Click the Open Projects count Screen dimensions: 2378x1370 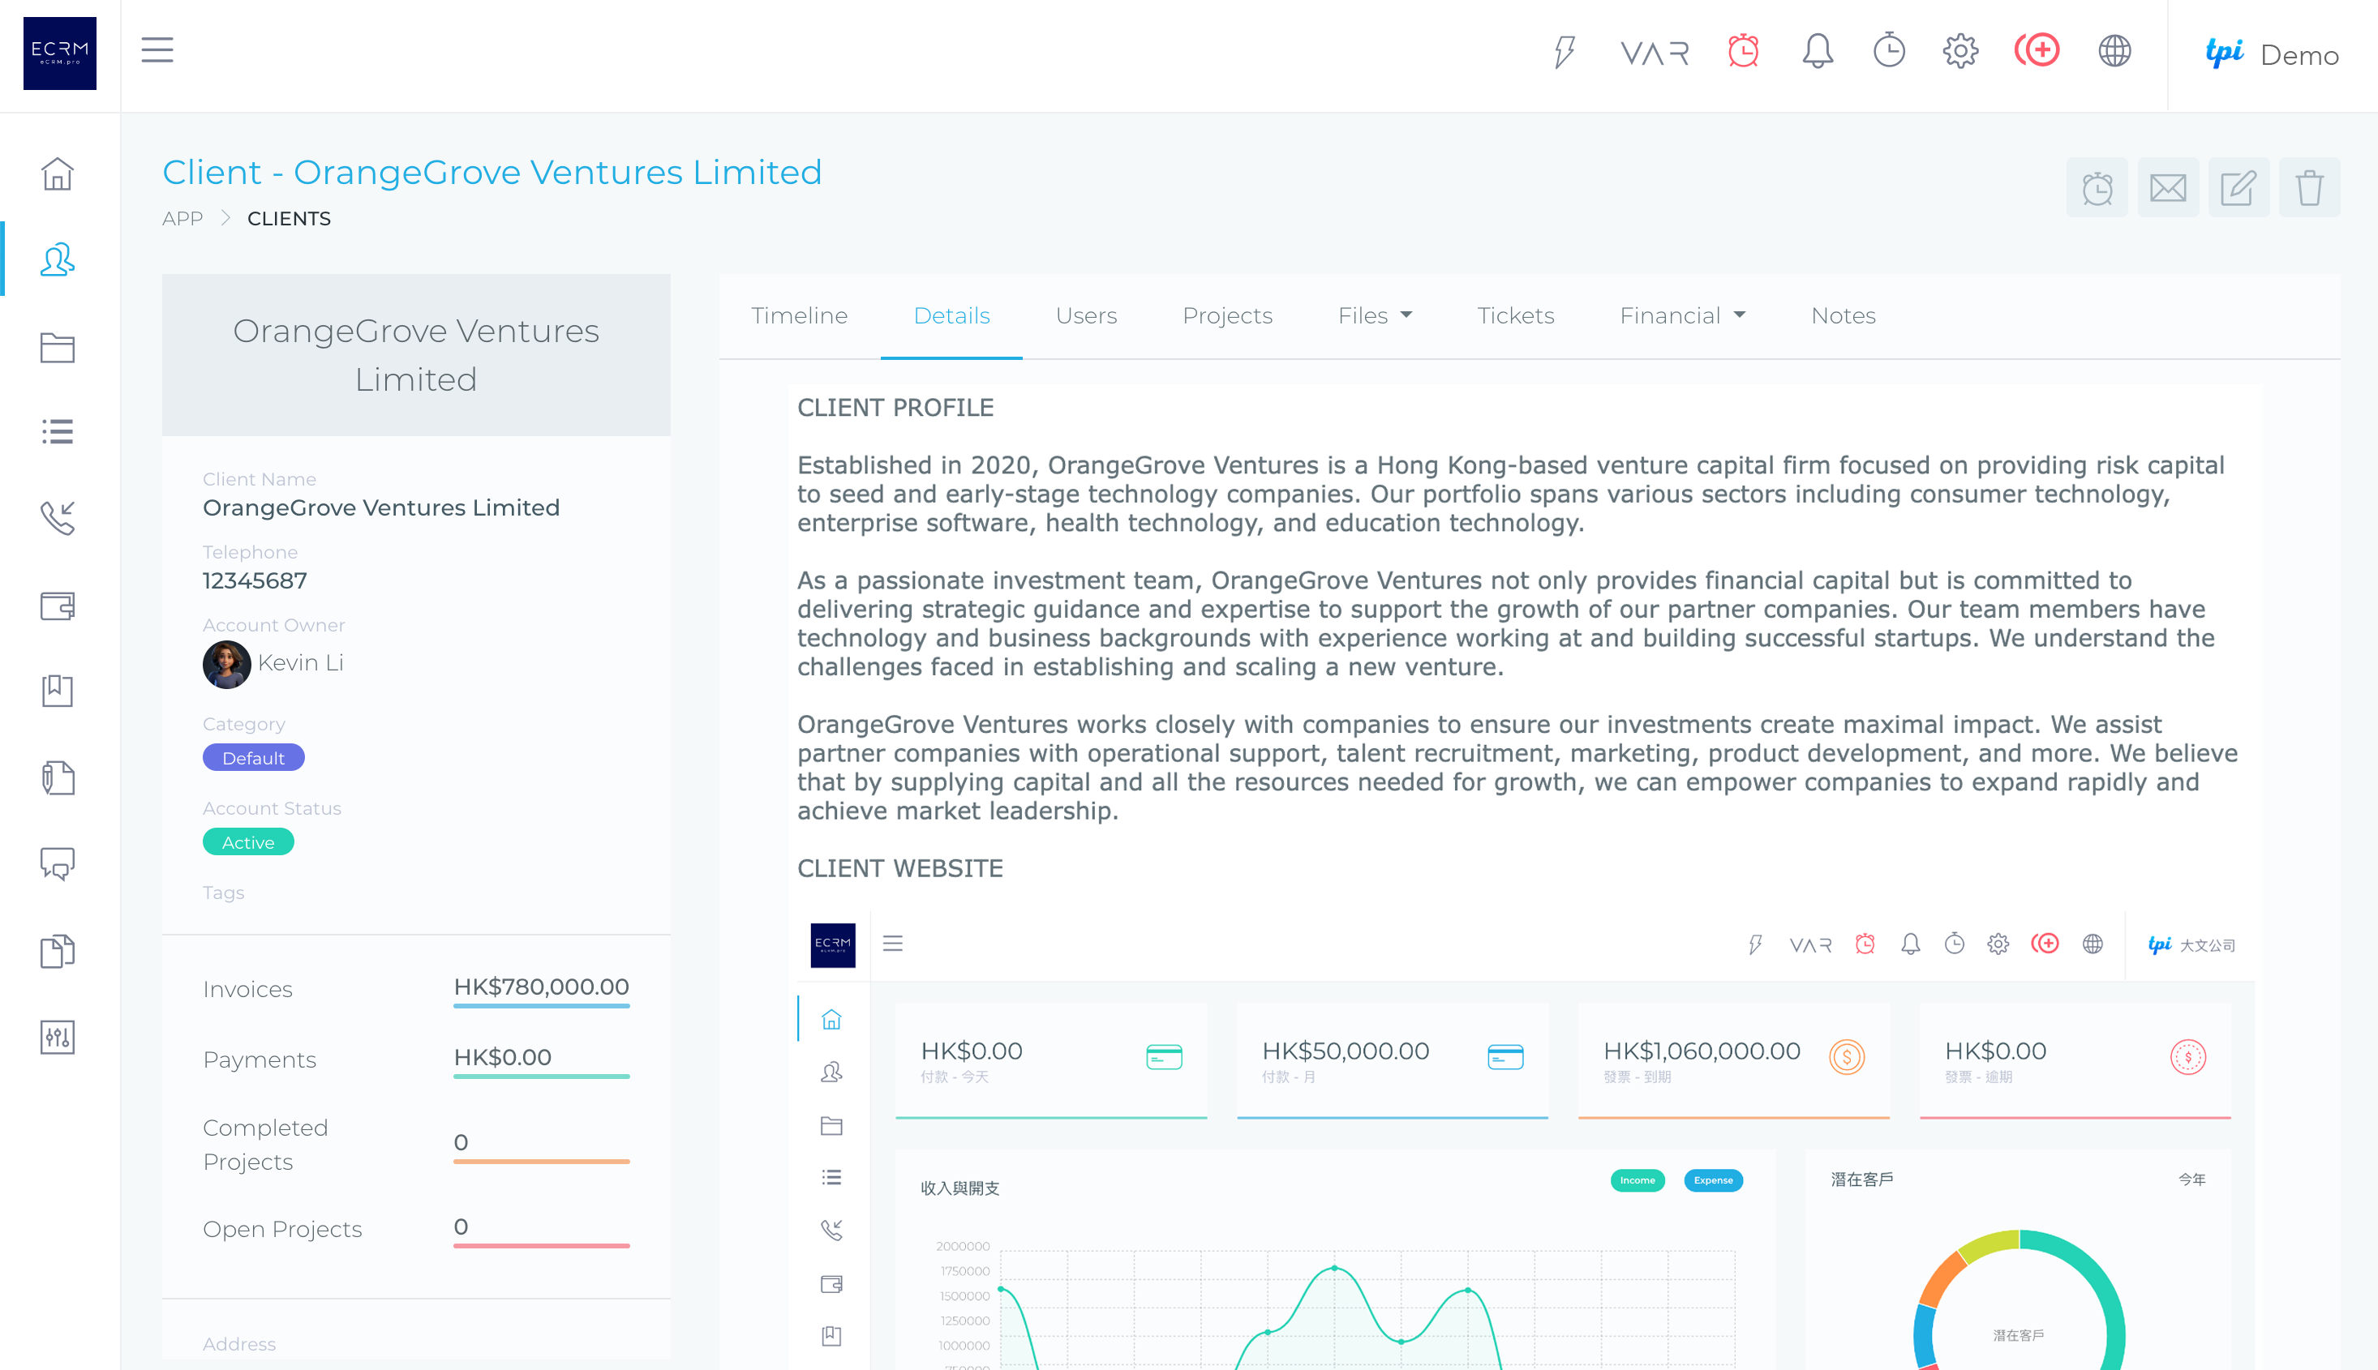click(x=461, y=1227)
